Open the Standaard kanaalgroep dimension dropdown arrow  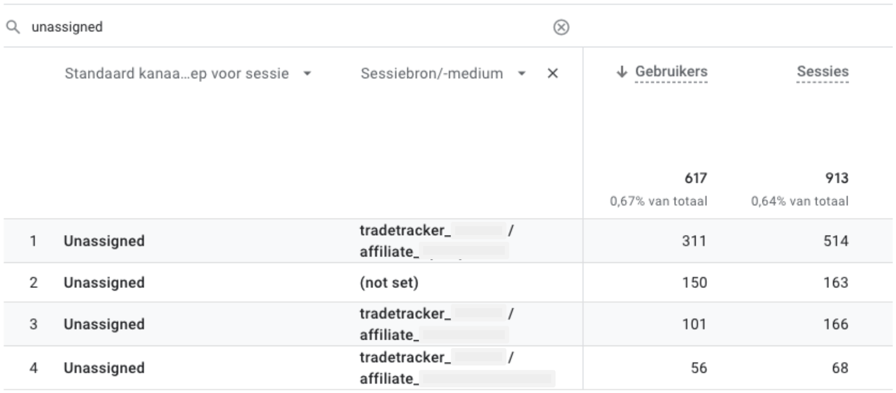(x=307, y=73)
